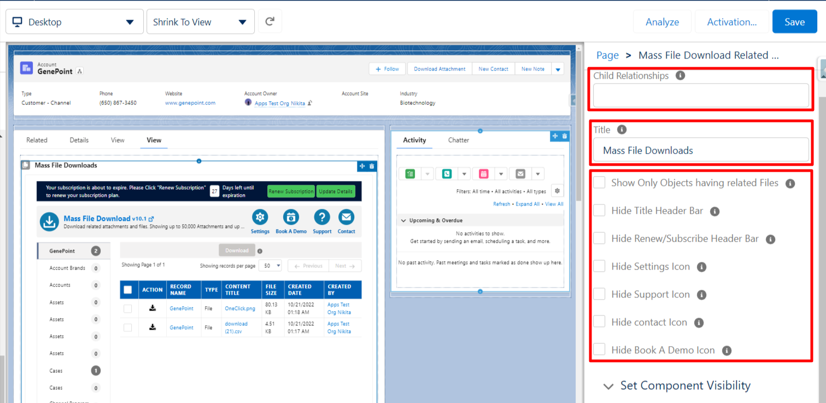This screenshot has width=826, height=403.
Task: Switch to the Related tab
Action: click(x=37, y=140)
